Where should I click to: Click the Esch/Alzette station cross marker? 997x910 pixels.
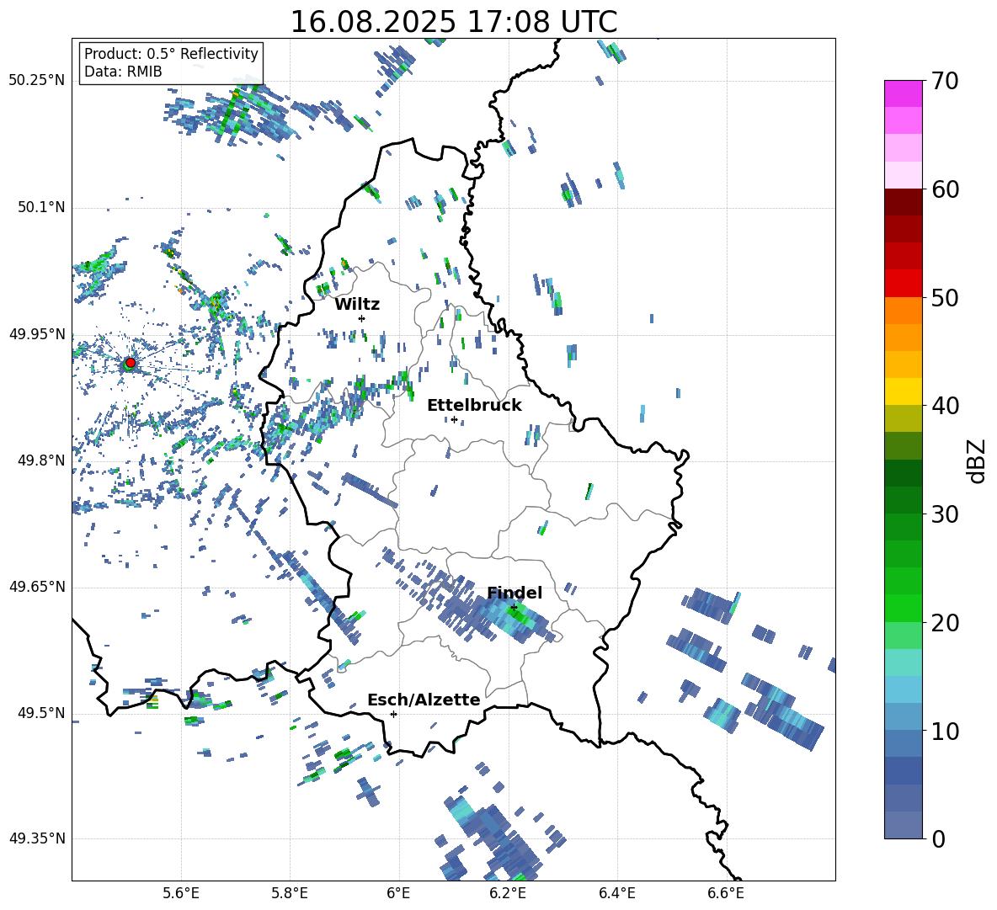coord(393,714)
